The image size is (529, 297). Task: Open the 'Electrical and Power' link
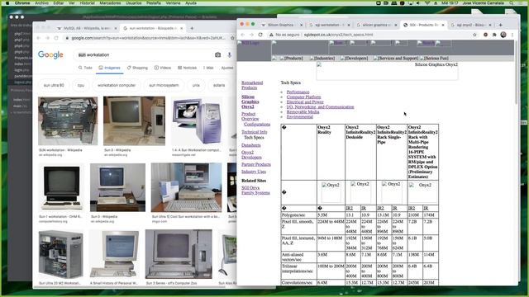coord(305,101)
